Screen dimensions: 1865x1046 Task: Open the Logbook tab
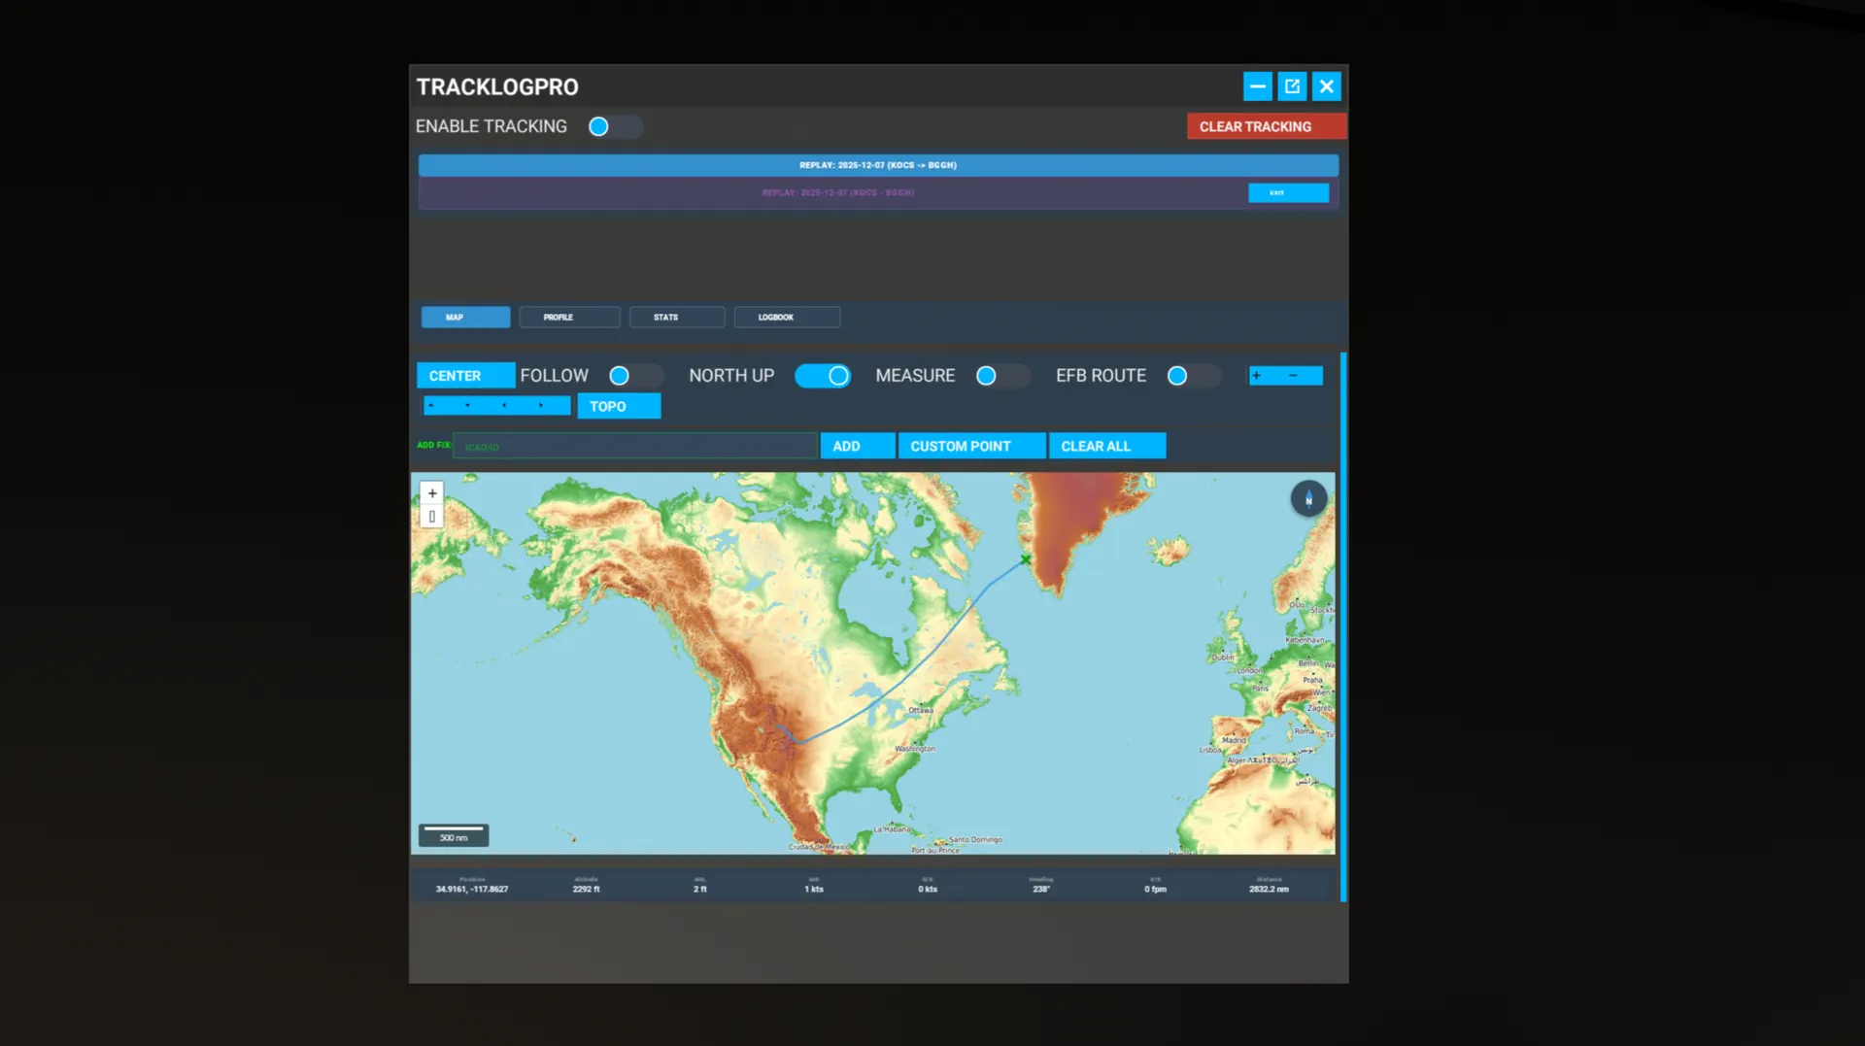[x=787, y=318]
